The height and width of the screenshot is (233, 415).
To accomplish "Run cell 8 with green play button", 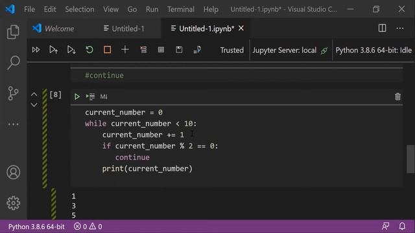I will (x=77, y=96).
